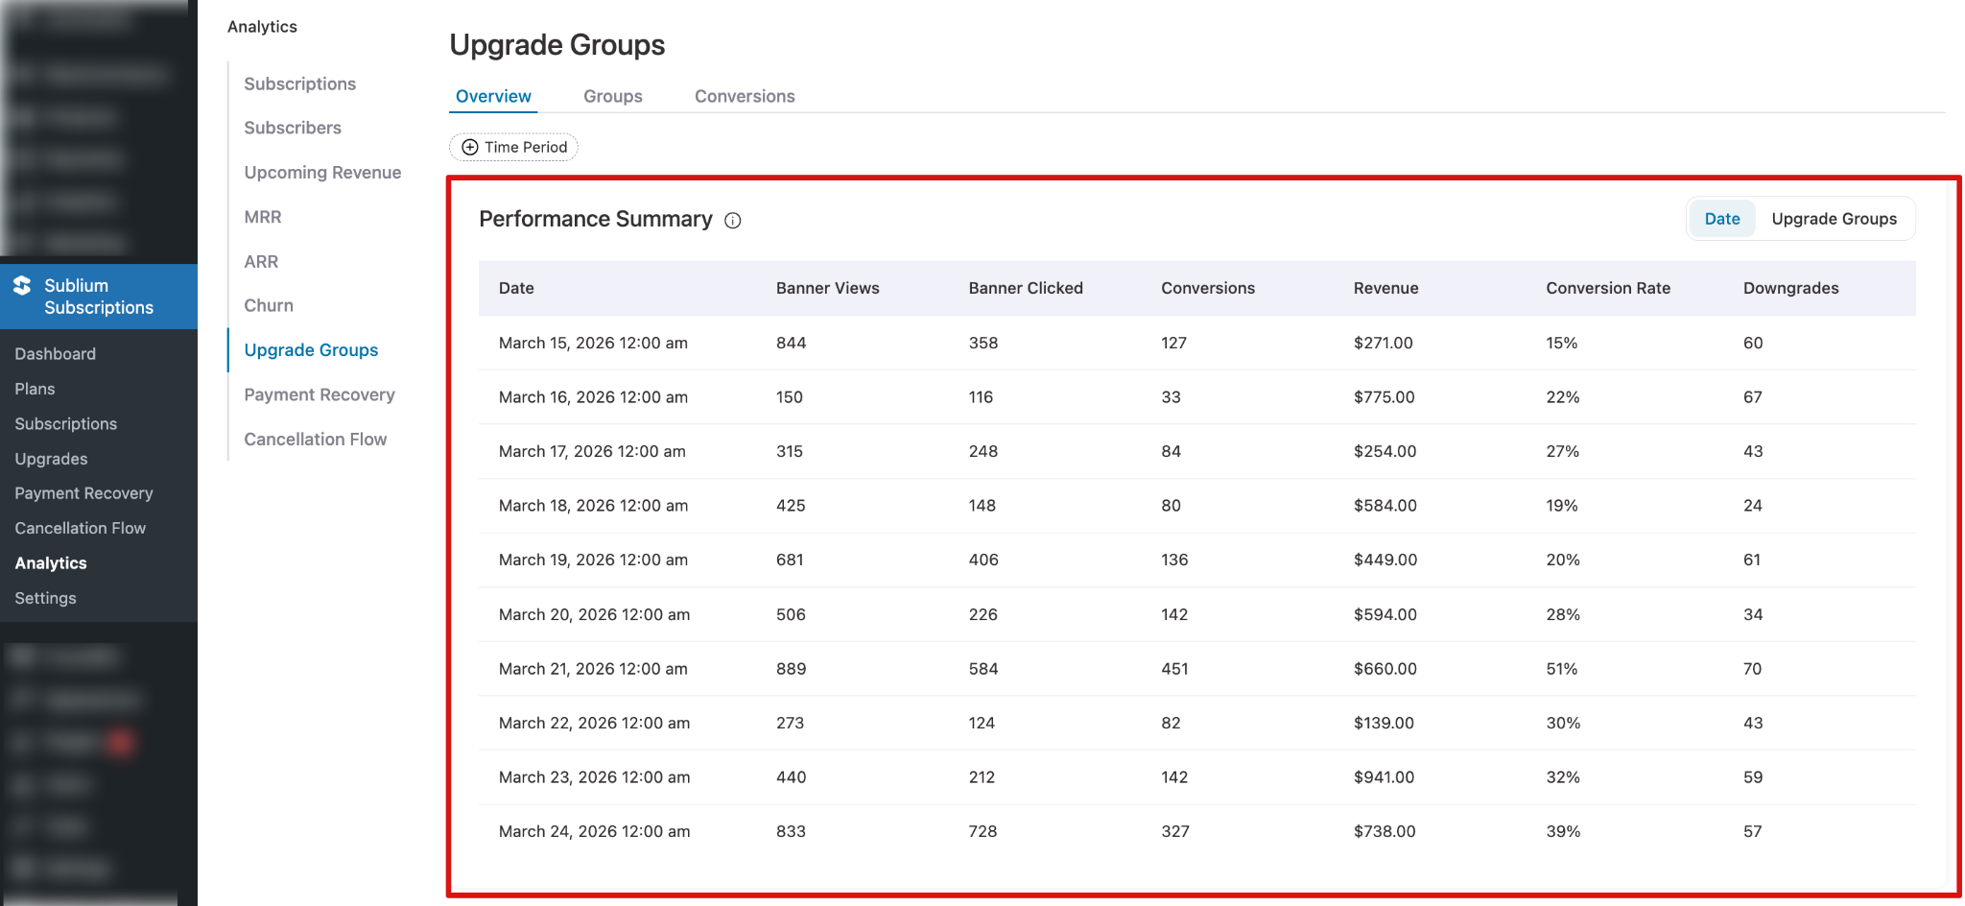Click the info icon beside Performance Summary
This screenshot has height=906, width=1965.
coord(732,220)
